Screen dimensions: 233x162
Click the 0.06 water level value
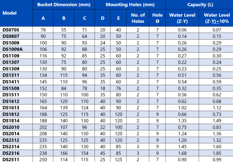coord(182,30)
